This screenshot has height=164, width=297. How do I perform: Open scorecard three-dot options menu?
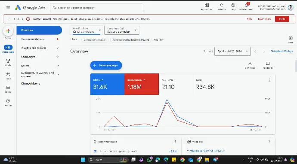point(269,80)
